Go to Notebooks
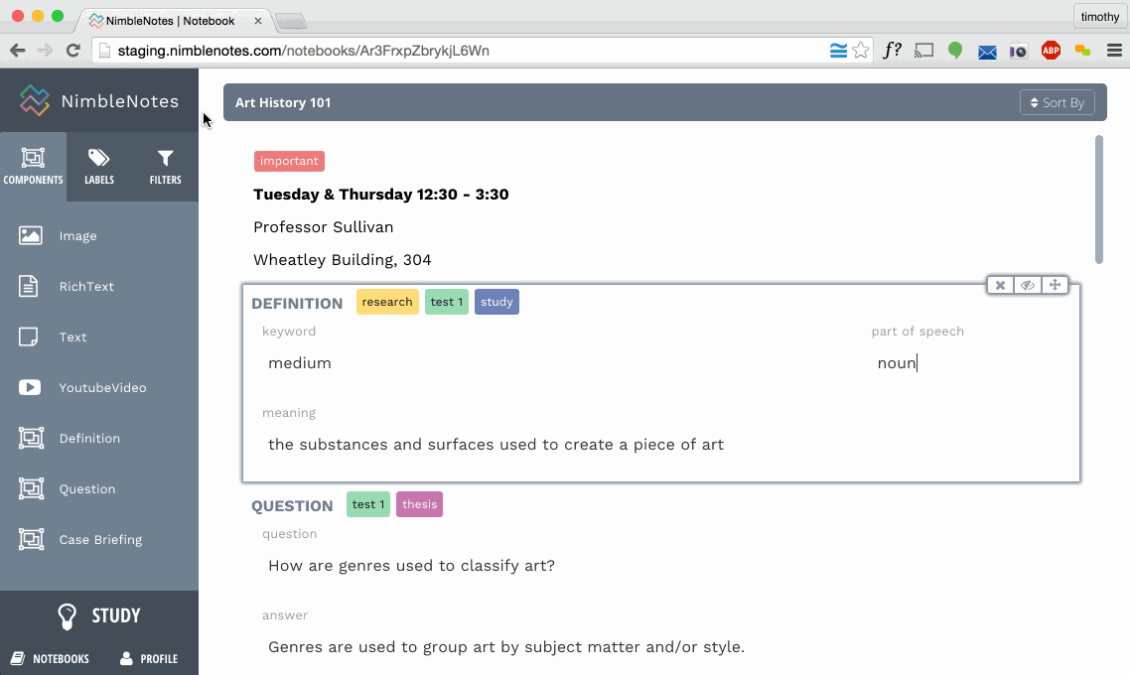Image resolution: width=1130 pixels, height=675 pixels. (x=50, y=658)
